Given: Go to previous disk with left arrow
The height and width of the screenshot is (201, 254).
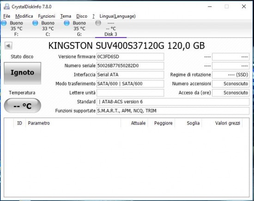Looking at the screenshot, I should 8,45.
